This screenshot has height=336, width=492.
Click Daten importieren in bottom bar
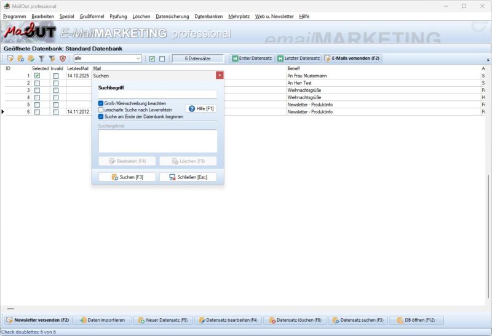pyautogui.click(x=101, y=320)
